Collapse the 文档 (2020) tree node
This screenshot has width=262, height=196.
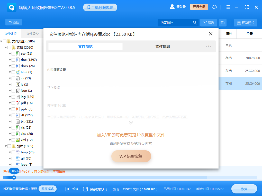click(5, 47)
